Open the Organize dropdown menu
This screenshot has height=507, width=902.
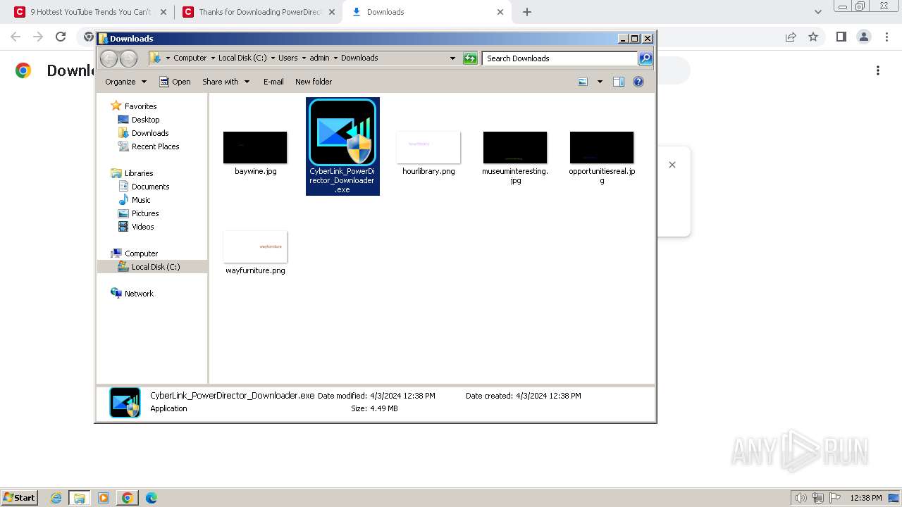[125, 82]
